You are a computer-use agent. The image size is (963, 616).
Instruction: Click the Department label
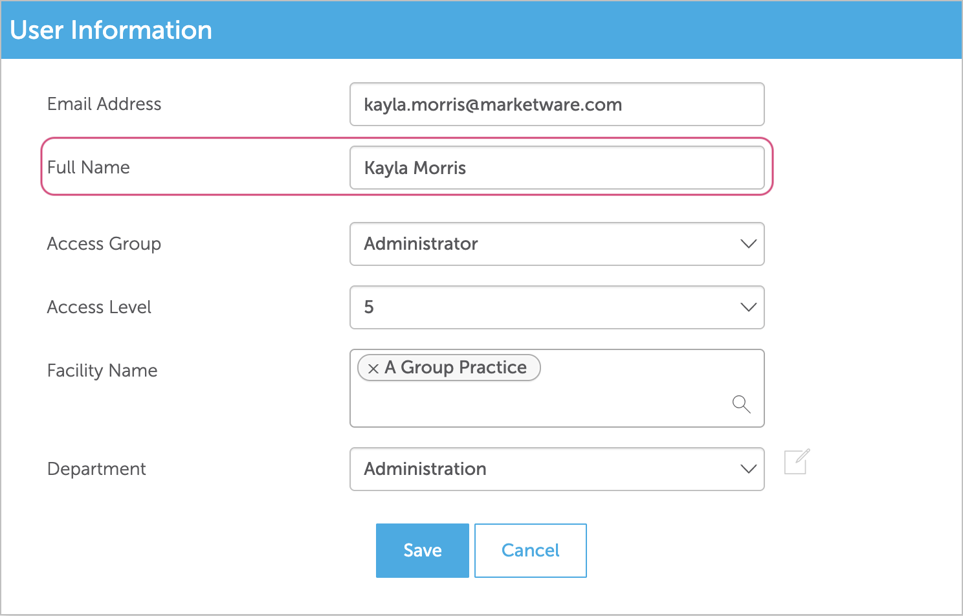pyautogui.click(x=96, y=469)
